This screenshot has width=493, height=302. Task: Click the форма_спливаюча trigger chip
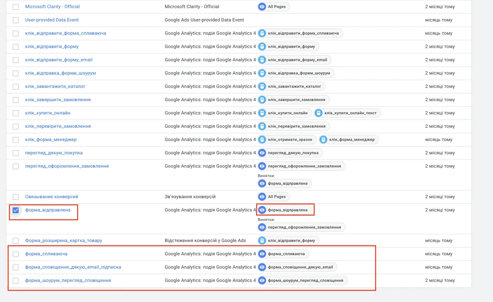coord(283,254)
